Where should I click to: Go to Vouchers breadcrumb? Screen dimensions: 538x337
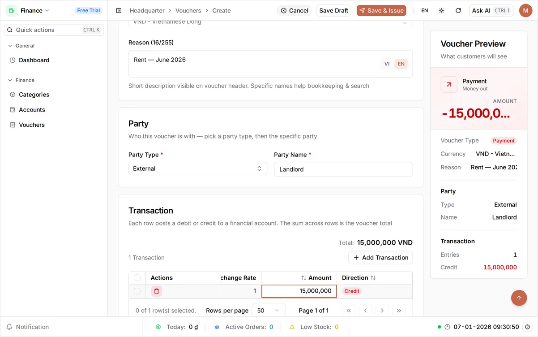(x=188, y=10)
